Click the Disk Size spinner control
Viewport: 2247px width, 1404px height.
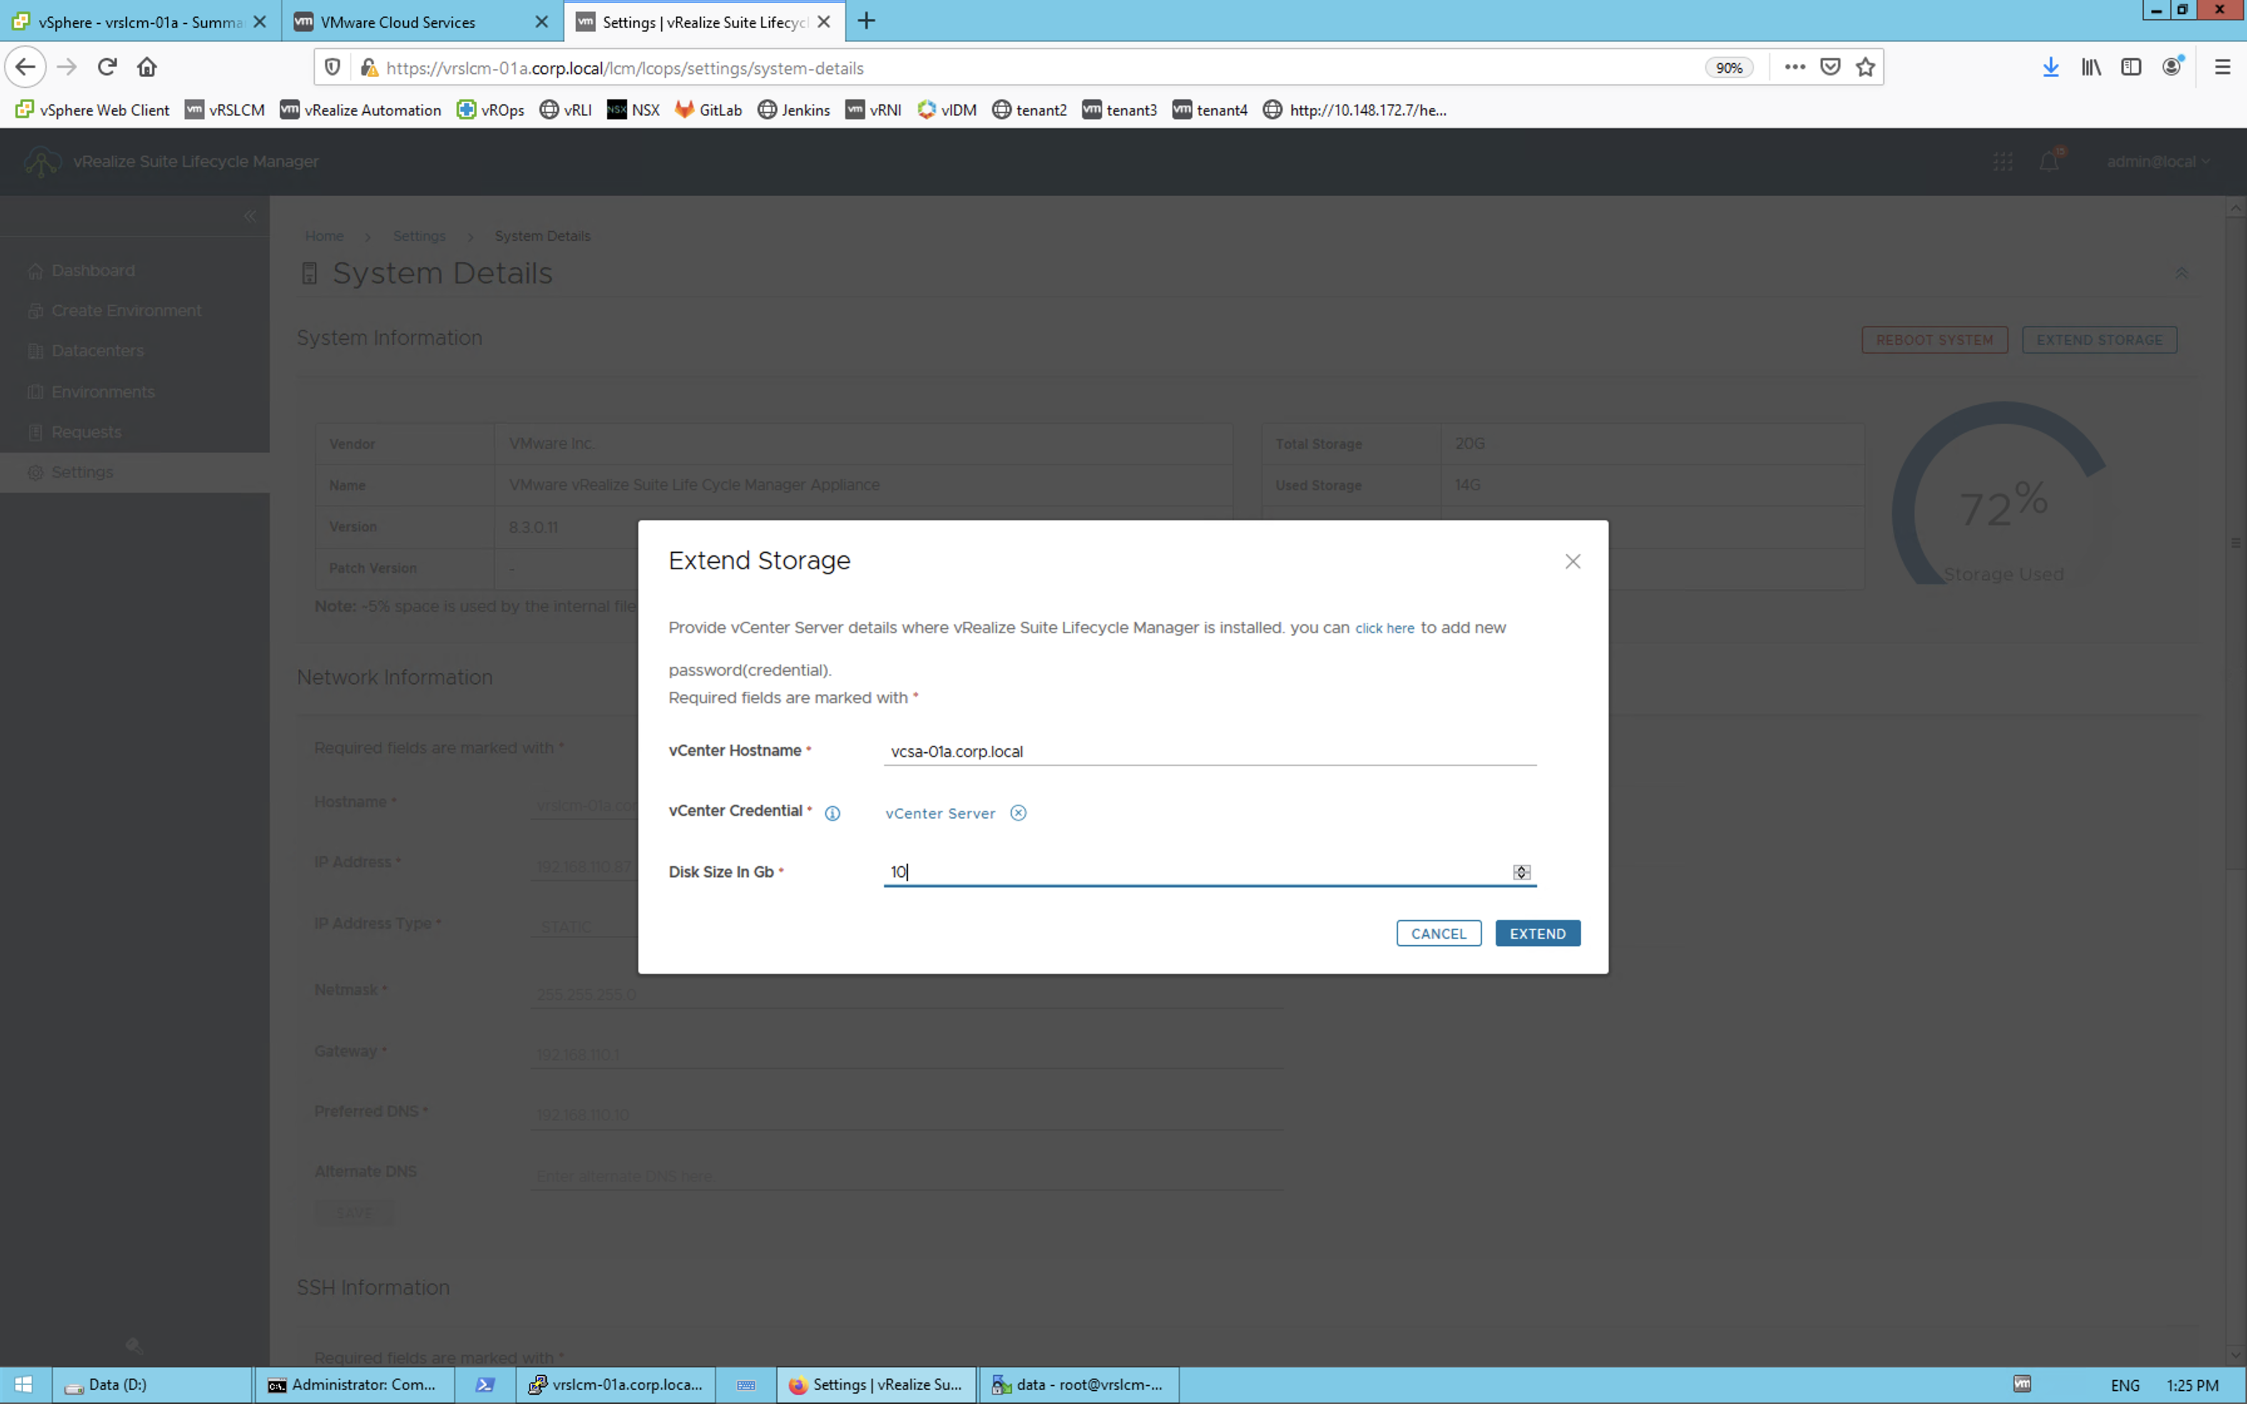(1521, 872)
